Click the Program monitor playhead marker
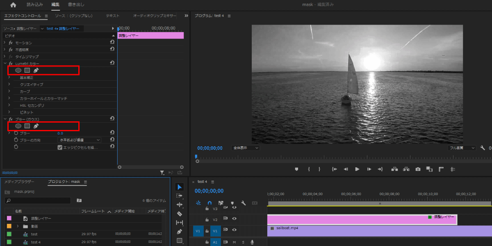Image resolution: width=492 pixels, height=246 pixels. tap(196, 156)
